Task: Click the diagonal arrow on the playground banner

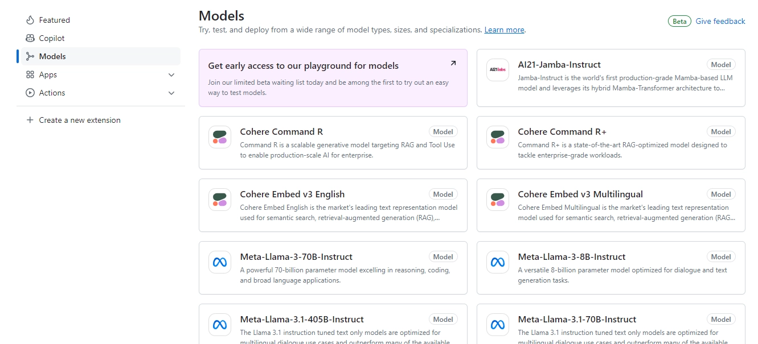Action: point(453,64)
